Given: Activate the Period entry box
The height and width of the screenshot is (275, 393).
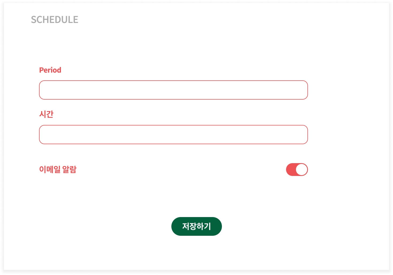Looking at the screenshot, I should pyautogui.click(x=173, y=90).
